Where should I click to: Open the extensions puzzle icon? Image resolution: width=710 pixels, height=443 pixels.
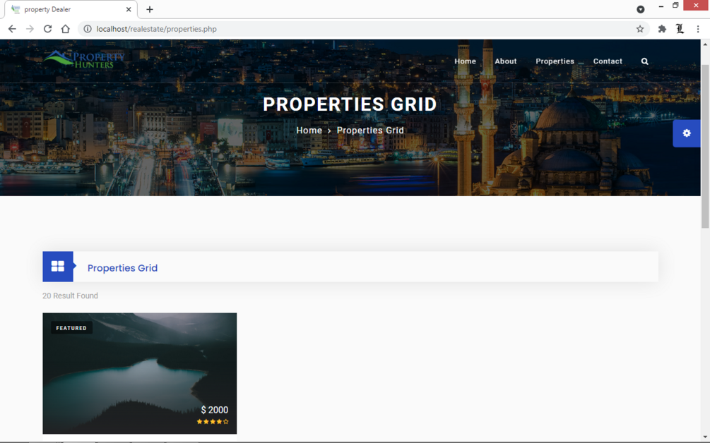(662, 29)
